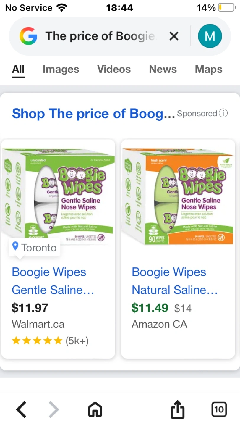240x426 pixels.
Task: Open the account profile avatar M
Action: pyautogui.click(x=210, y=36)
